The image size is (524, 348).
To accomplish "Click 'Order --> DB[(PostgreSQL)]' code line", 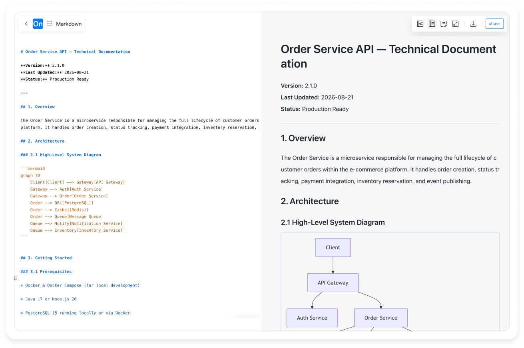I will [62, 203].
